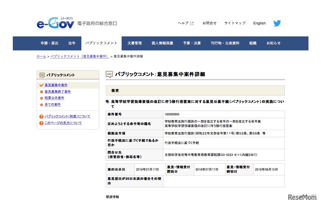Viewport: 321px width, 204px height.
Task: Switch to the 法令 tab
Action: coord(72,43)
